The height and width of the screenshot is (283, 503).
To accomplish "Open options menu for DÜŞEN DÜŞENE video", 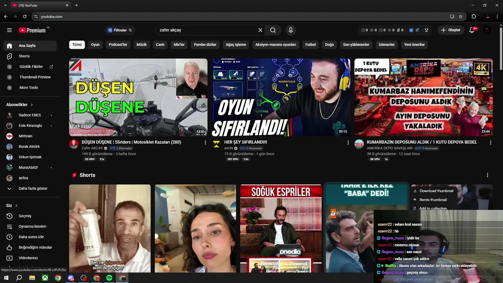I will point(204,143).
